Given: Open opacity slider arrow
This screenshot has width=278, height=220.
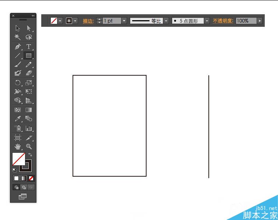Looking at the screenshot, I should [260, 21].
